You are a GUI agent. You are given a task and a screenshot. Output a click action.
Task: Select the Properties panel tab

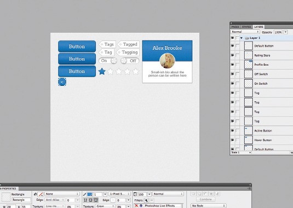[9, 189]
